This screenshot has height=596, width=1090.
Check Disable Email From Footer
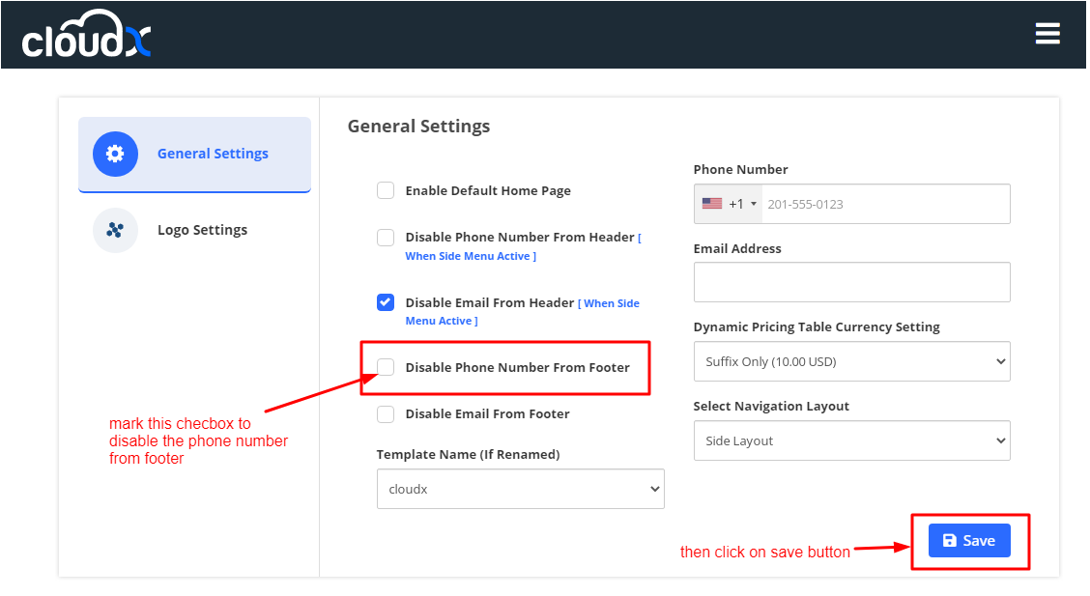coord(386,414)
